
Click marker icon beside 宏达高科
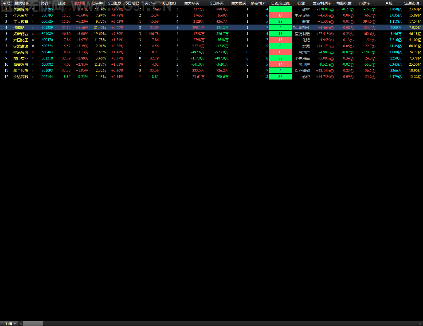33,77
